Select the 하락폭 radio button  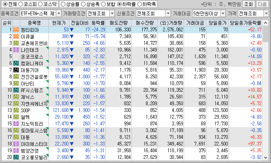(139, 4)
